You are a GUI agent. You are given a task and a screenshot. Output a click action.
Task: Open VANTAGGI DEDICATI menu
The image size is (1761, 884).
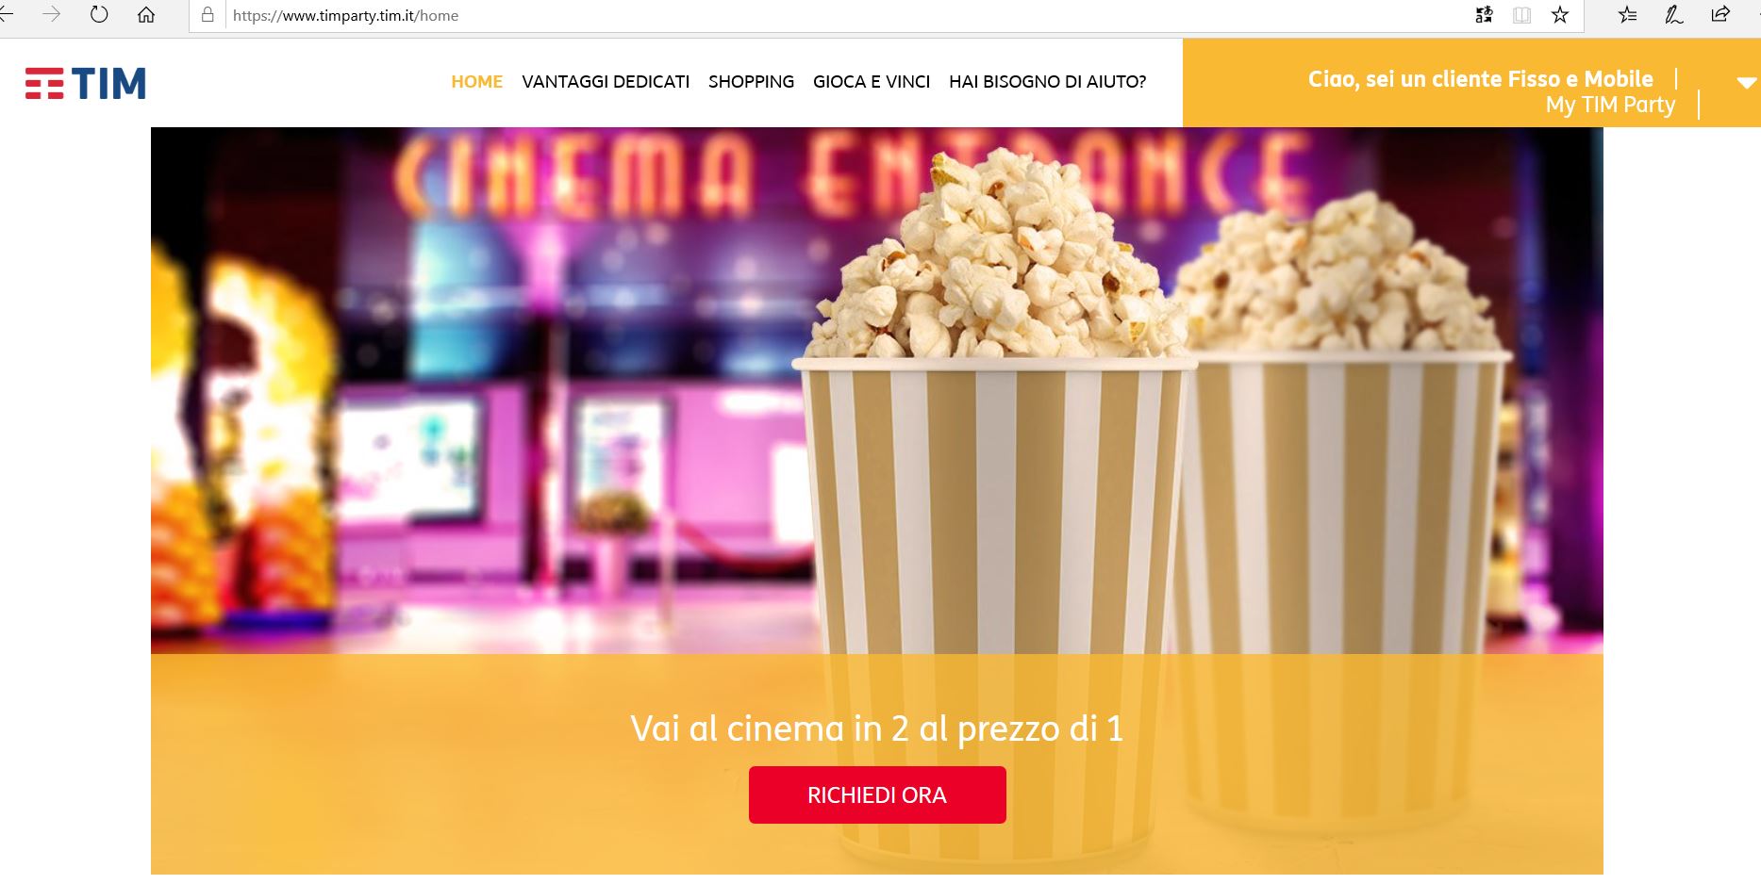tap(606, 82)
